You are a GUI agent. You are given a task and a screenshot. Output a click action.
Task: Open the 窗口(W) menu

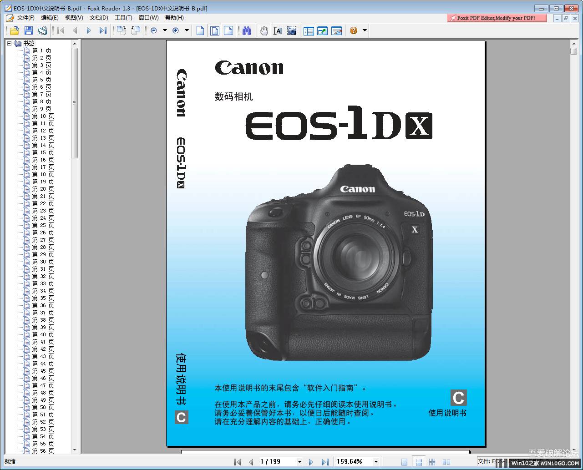coord(149,18)
